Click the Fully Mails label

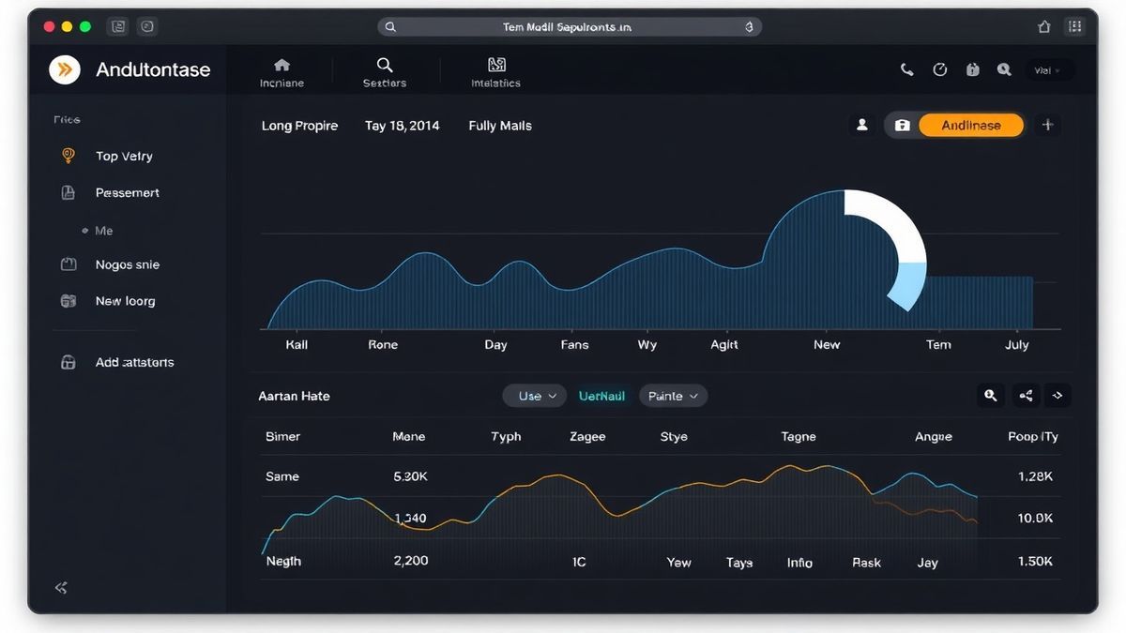[500, 126]
